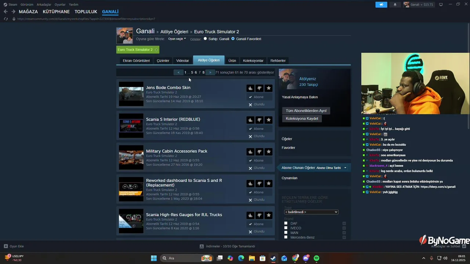Screen dimensions: 470x264
Task: Remove the Euro Truck Simulator 2 filter tag
Action: (156, 50)
